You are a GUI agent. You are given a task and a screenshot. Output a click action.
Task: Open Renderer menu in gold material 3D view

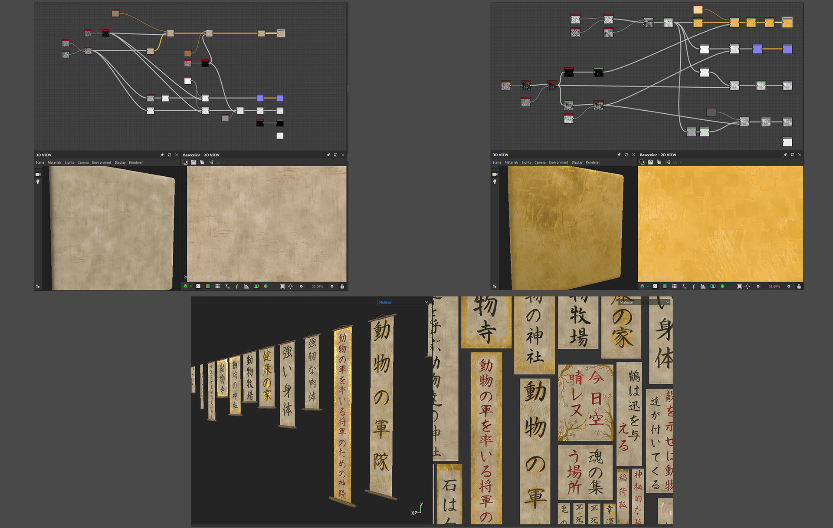(x=593, y=162)
